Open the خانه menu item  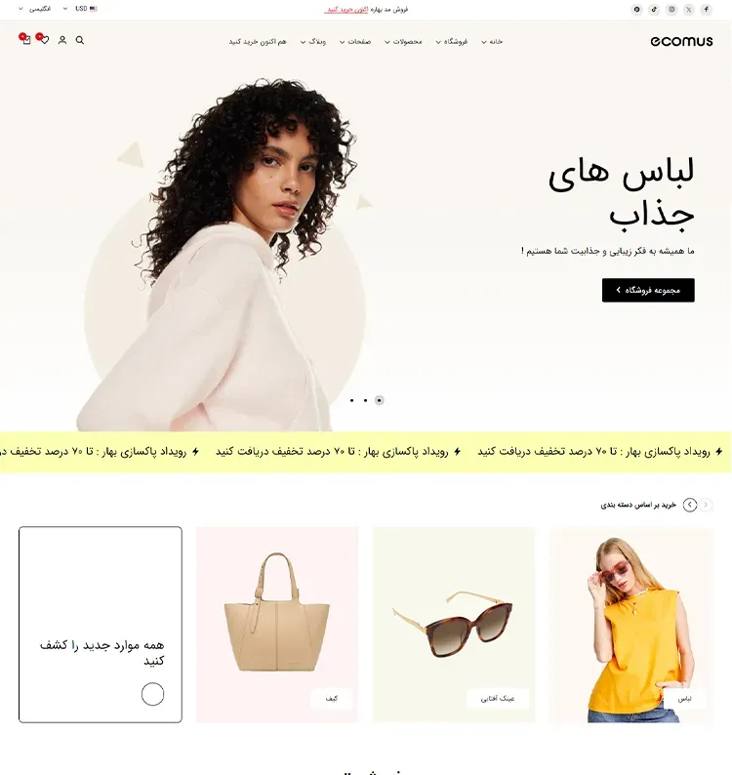(492, 42)
